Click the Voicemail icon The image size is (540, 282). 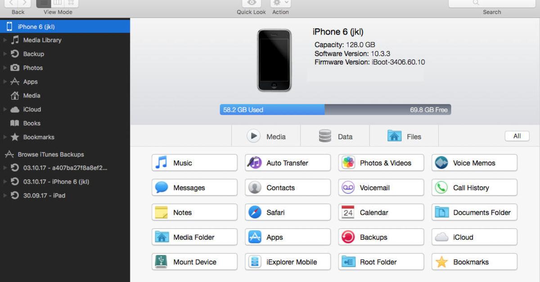348,188
